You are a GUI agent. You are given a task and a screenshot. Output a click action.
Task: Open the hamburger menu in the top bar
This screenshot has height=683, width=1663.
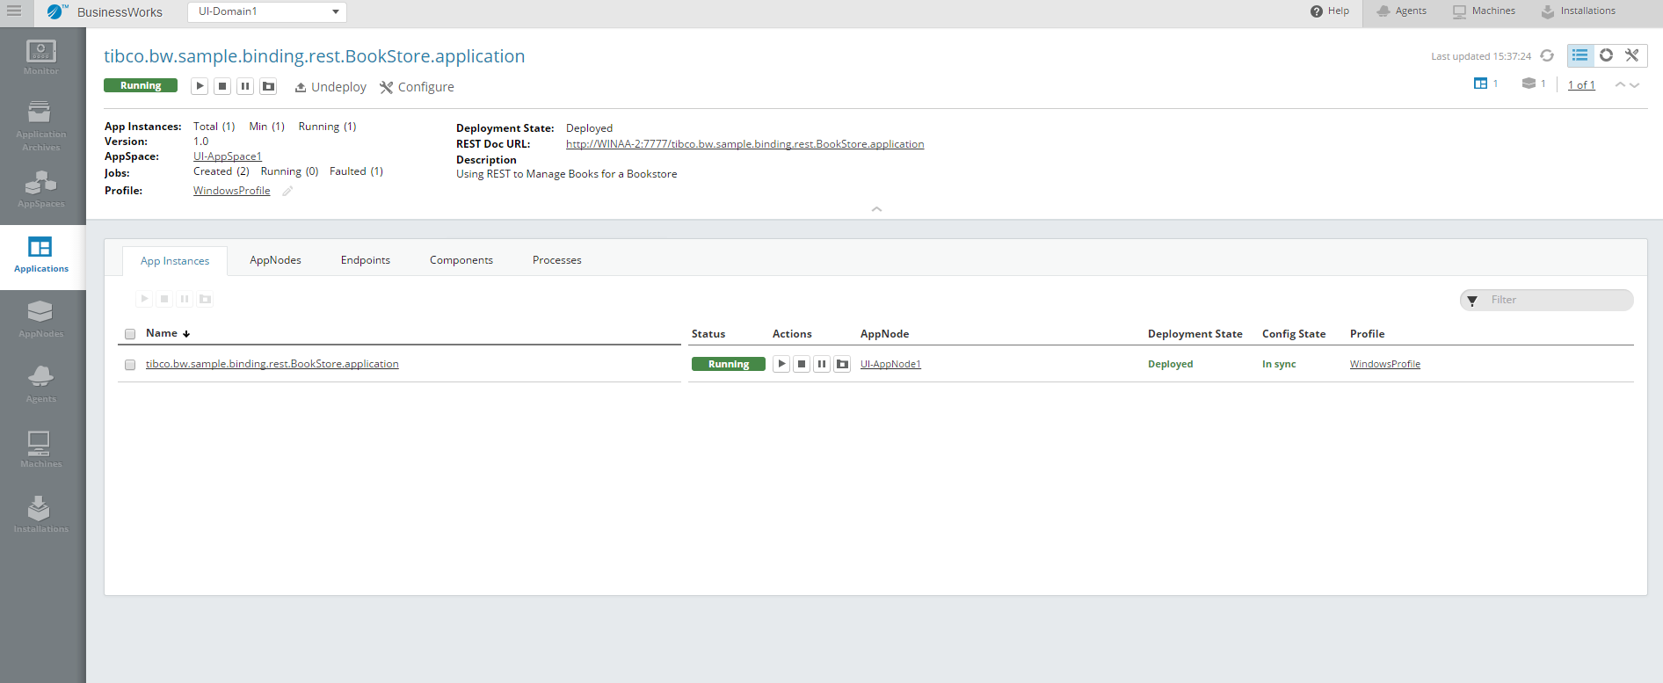pyautogui.click(x=14, y=11)
